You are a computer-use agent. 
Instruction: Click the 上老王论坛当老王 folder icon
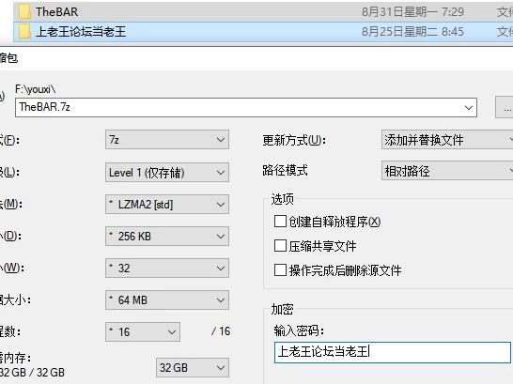tap(24, 31)
